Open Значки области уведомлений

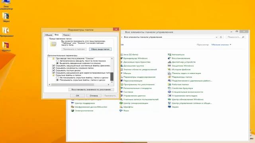tap(138, 70)
